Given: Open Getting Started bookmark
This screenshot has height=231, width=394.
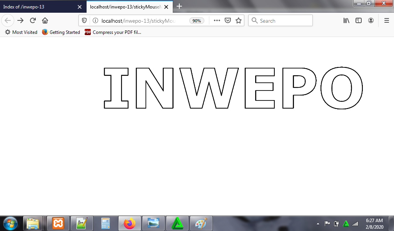Looking at the screenshot, I should (61, 32).
